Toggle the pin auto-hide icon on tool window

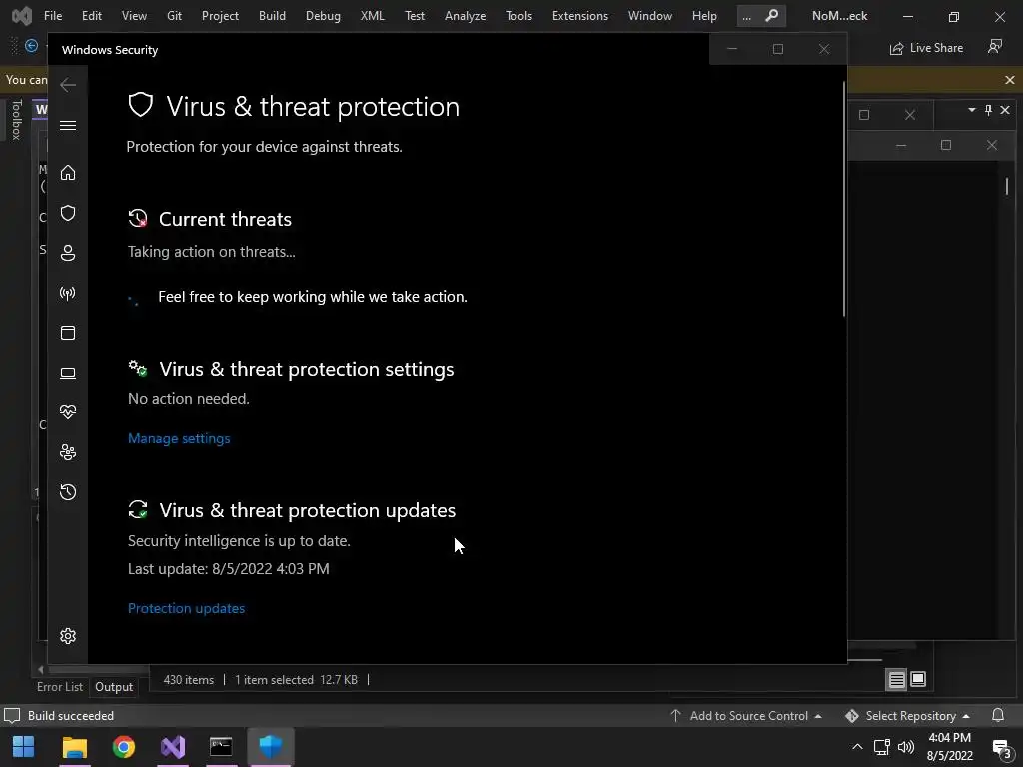pos(988,110)
